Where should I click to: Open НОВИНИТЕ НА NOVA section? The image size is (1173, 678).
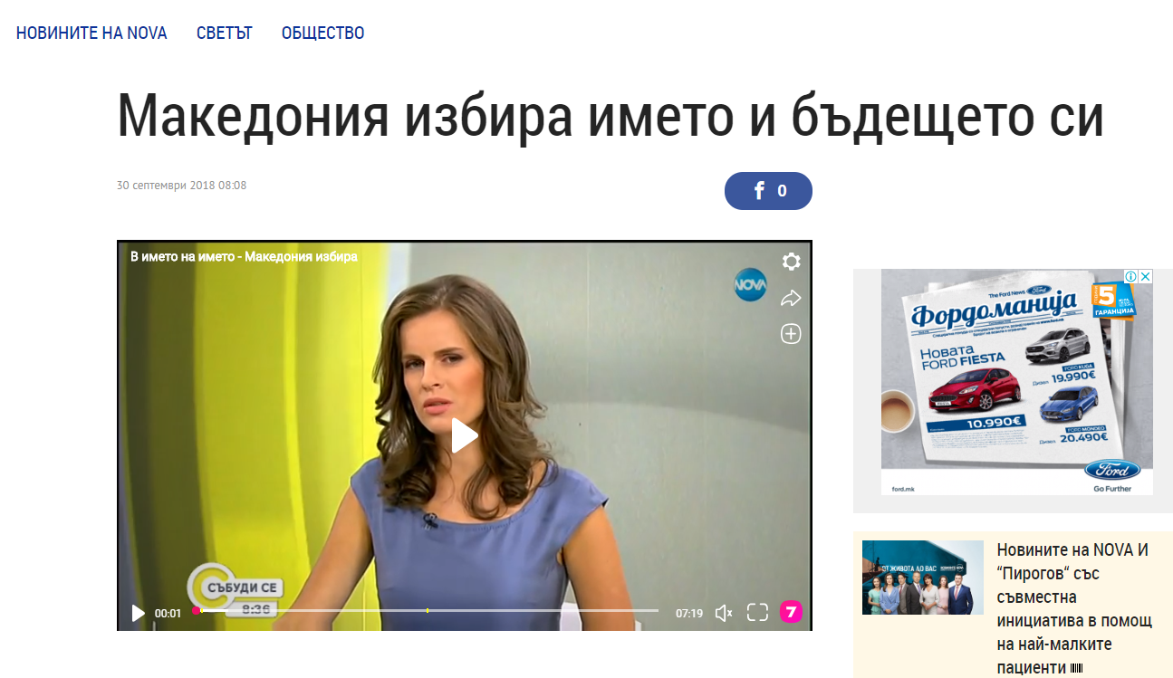(x=91, y=33)
